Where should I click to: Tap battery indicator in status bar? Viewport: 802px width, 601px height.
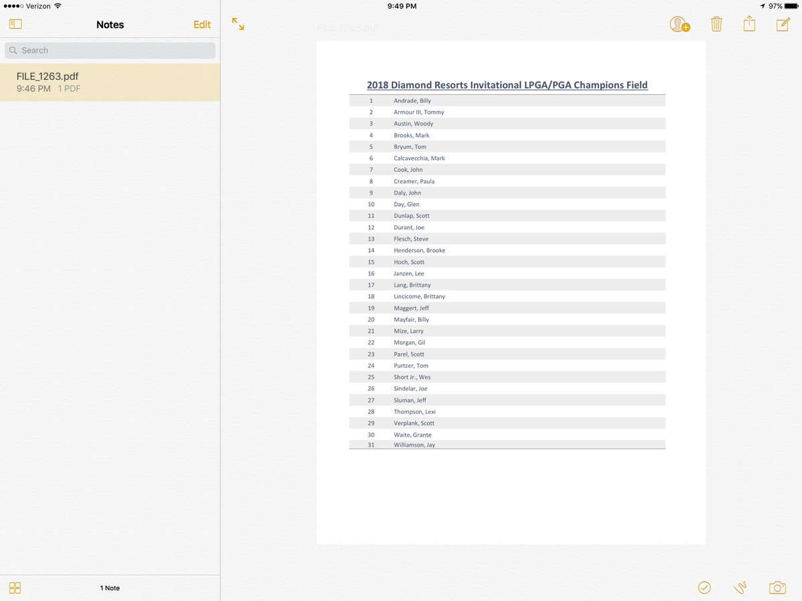792,6
